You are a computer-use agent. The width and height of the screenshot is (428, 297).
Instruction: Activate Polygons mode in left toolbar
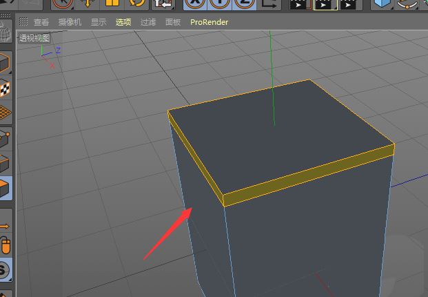(x=5, y=188)
